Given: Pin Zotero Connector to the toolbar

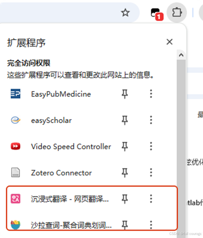Looking at the screenshot, I should point(125,173).
